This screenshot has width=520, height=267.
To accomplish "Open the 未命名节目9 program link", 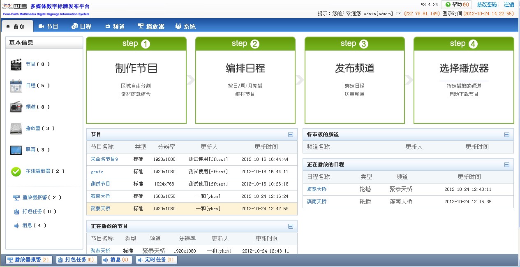I will [x=104, y=159].
